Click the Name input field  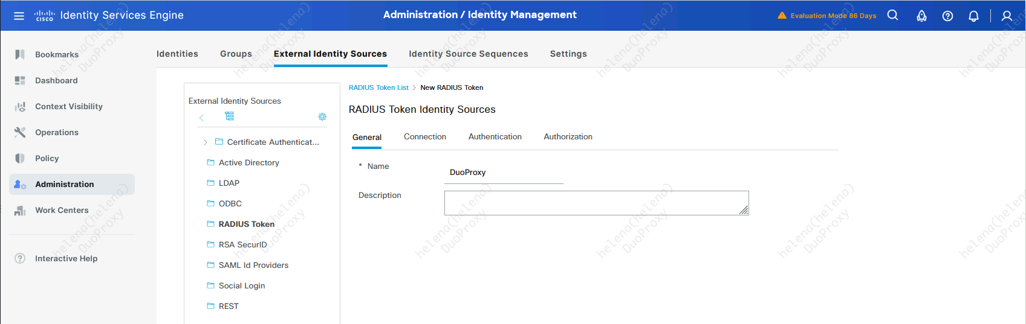[x=503, y=173]
